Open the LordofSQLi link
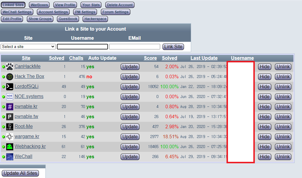The height and width of the screenshot is (178, 302). point(27,86)
